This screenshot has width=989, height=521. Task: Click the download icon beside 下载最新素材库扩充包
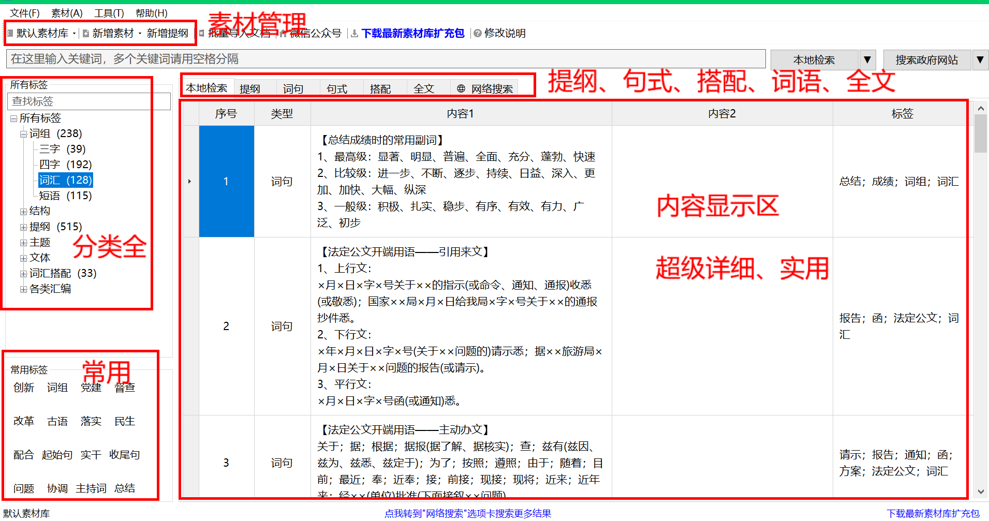point(355,34)
